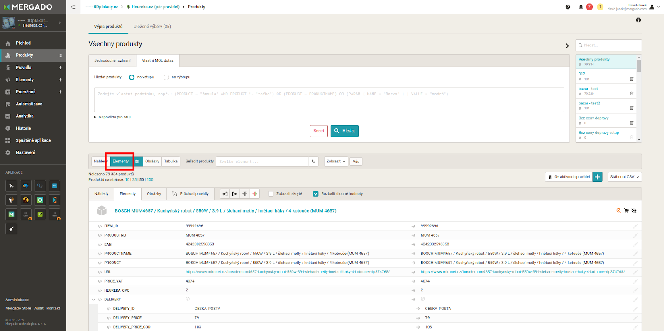Launch the bull head app in Aplikace

pyautogui.click(x=11, y=200)
